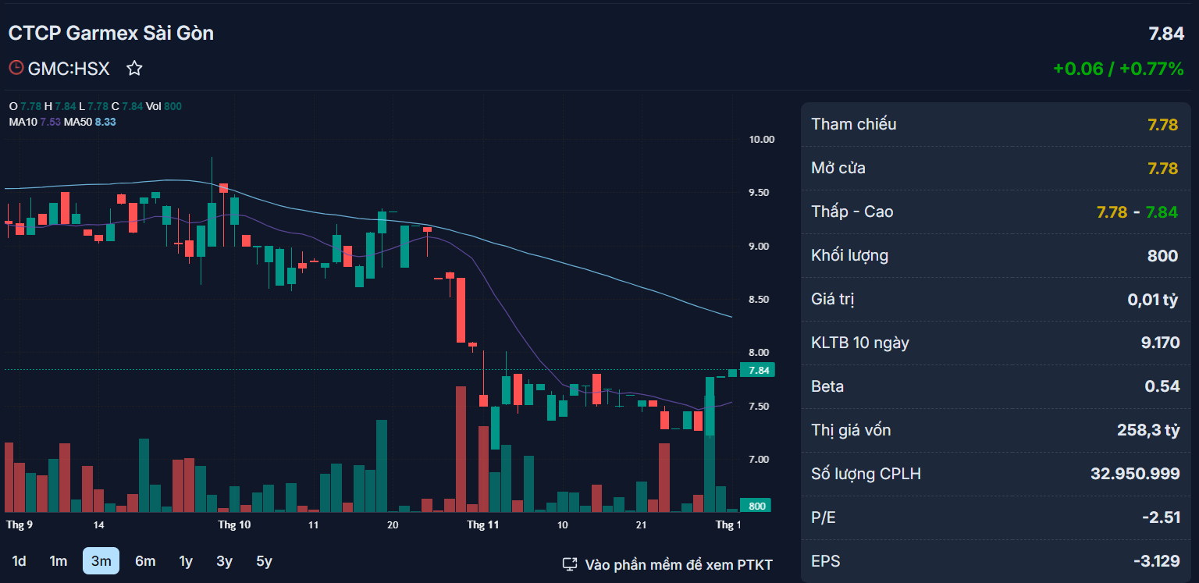
Task: Show the 6m chart range
Action: pos(145,561)
